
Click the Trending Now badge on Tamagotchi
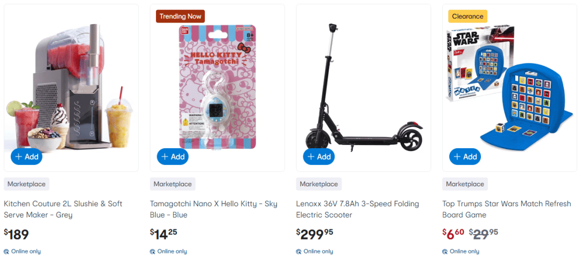(x=180, y=16)
